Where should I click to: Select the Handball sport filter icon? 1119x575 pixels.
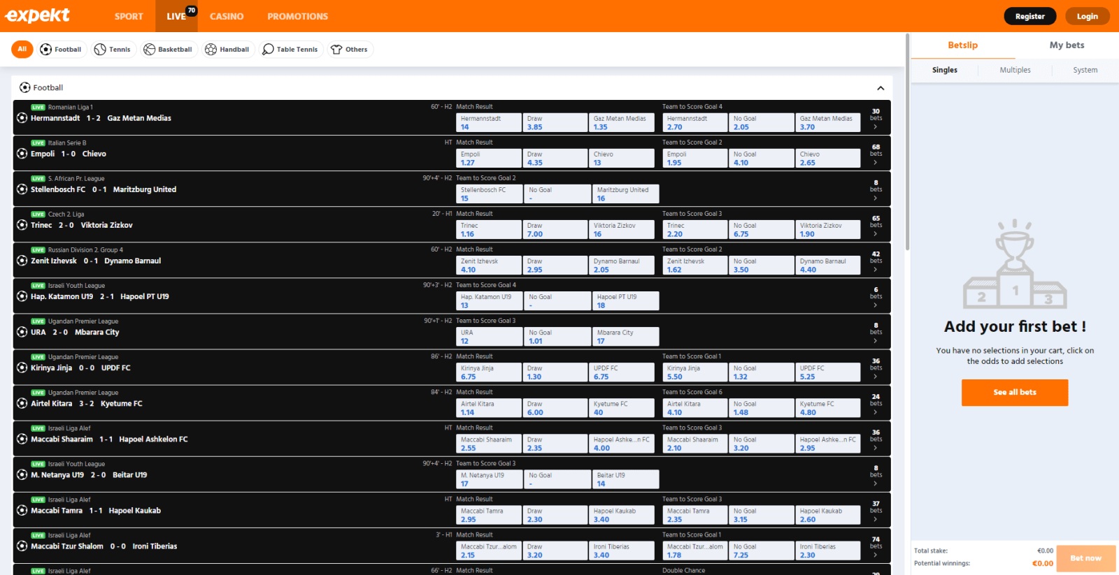(211, 50)
